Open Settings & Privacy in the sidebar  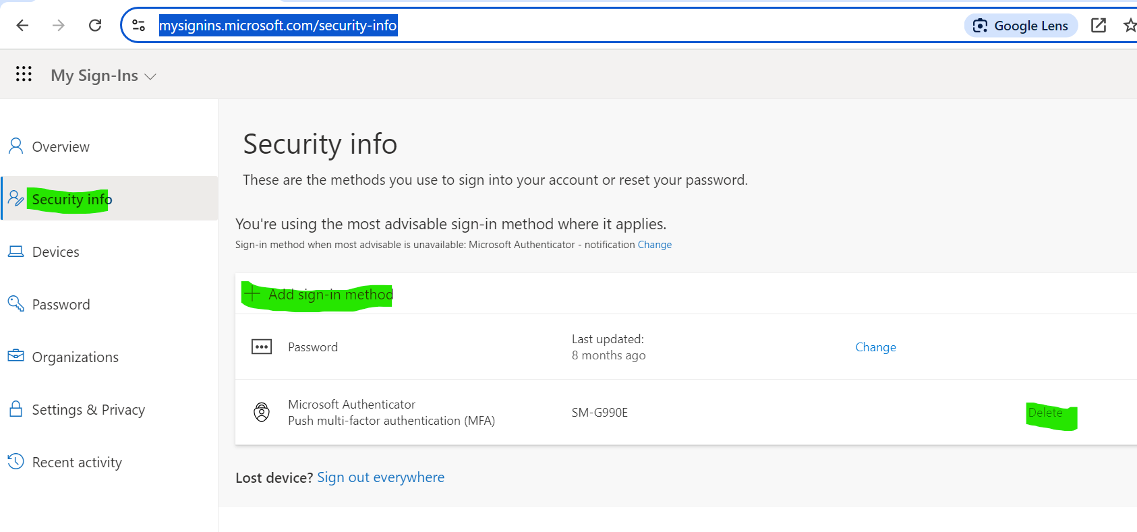(88, 410)
